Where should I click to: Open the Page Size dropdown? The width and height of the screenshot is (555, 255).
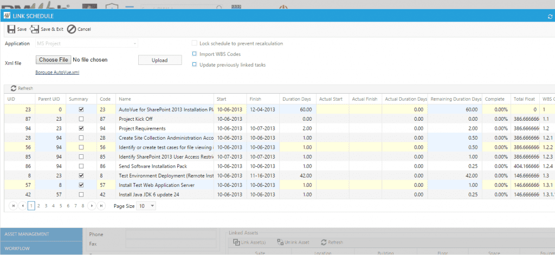coord(146,206)
